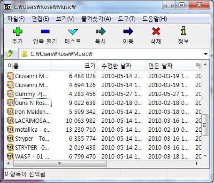Select the file Guns N Ros...
This screenshot has height=183, width=214.
[x=32, y=103]
